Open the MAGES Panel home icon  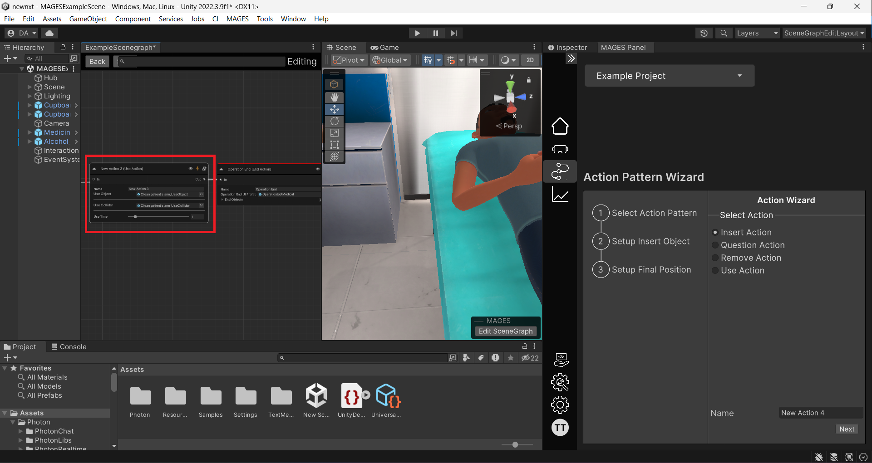(560, 126)
